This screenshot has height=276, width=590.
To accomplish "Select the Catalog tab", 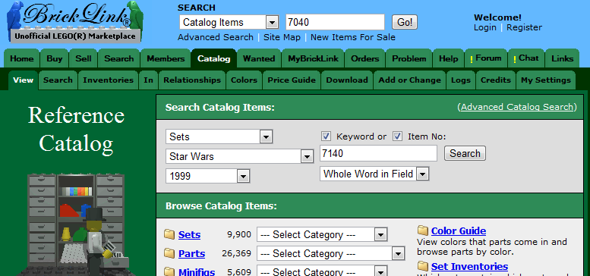I will pos(213,58).
